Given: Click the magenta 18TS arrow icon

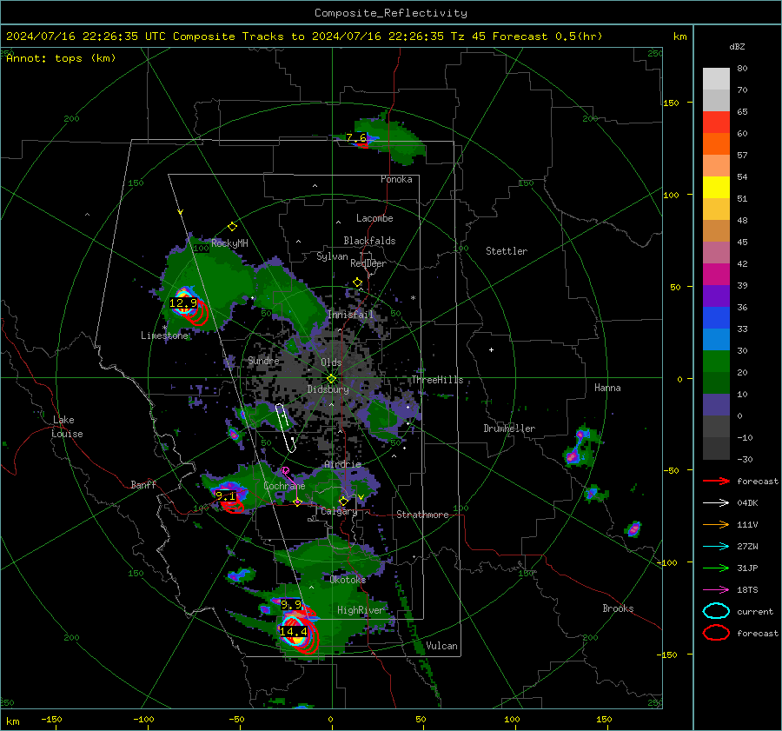Looking at the screenshot, I should [716, 590].
